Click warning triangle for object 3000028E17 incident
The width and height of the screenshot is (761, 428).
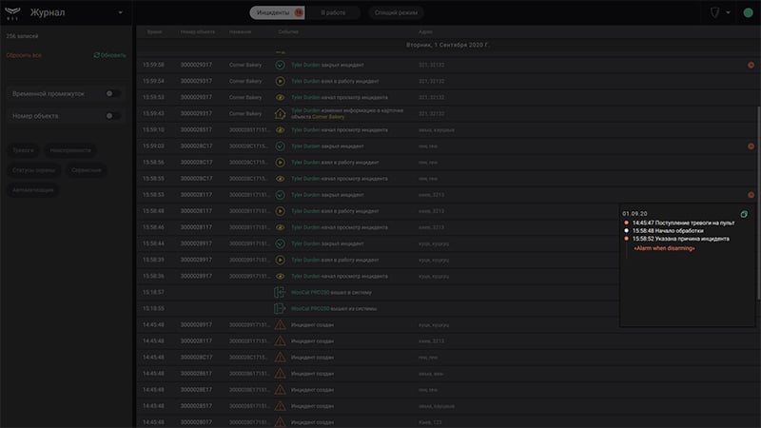coord(280,390)
